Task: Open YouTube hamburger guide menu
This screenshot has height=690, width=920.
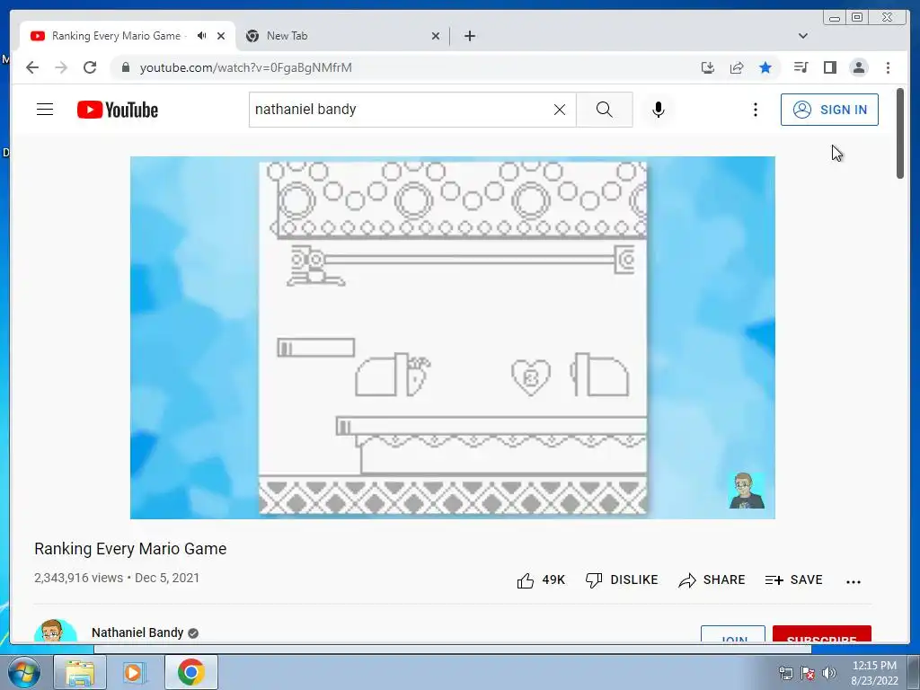Action: pyautogui.click(x=45, y=110)
